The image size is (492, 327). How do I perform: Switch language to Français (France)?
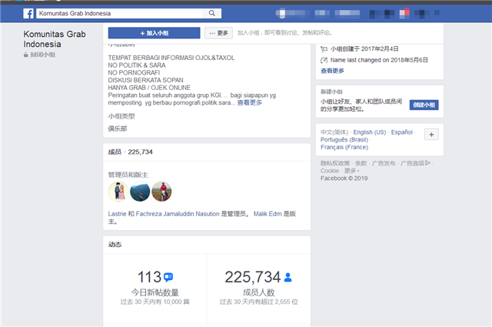point(344,147)
